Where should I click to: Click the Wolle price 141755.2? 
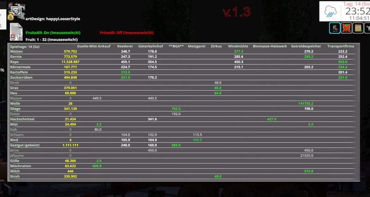pos(306,104)
